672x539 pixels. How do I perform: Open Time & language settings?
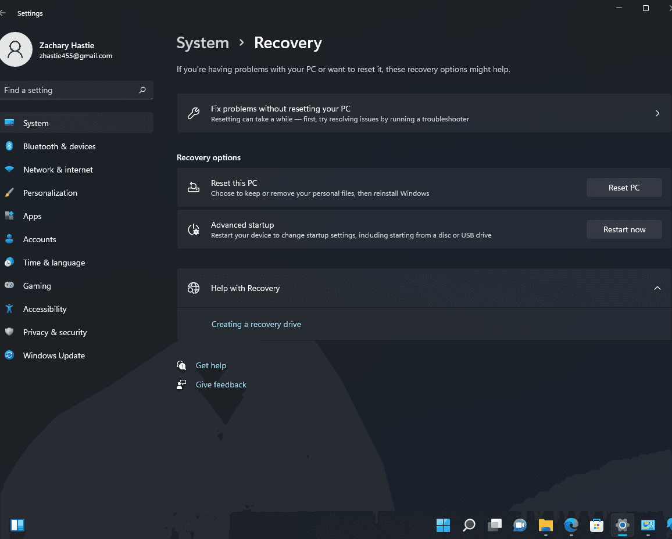(77, 262)
